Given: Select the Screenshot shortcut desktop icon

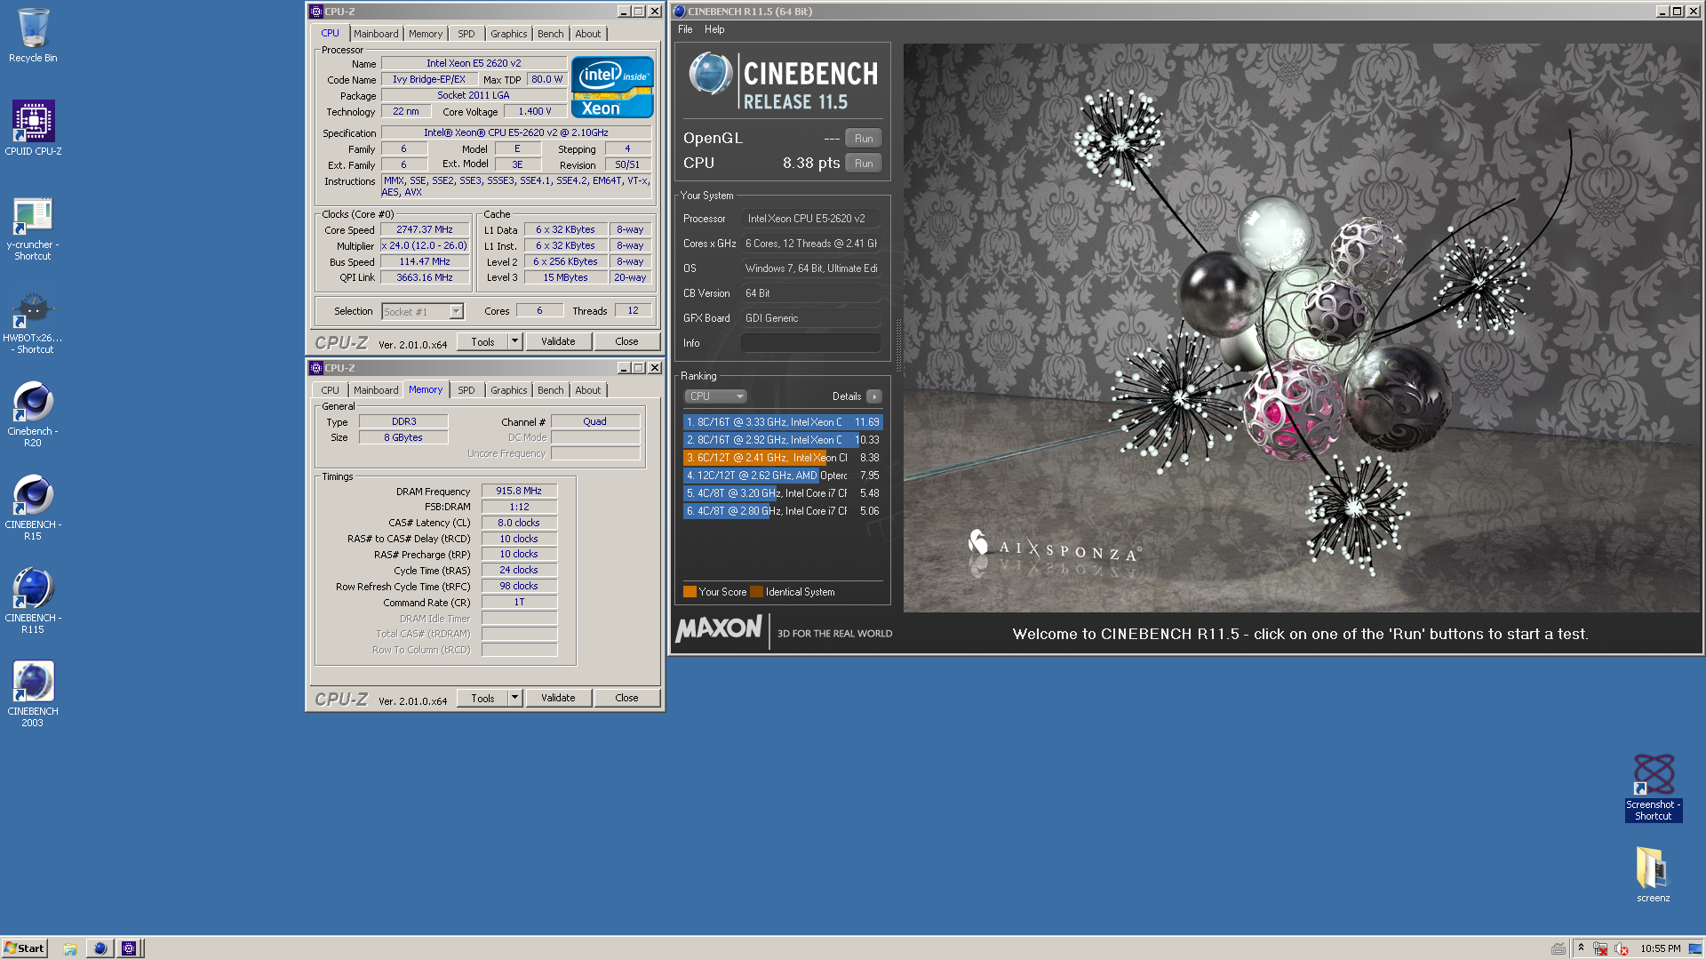Looking at the screenshot, I should point(1654,788).
